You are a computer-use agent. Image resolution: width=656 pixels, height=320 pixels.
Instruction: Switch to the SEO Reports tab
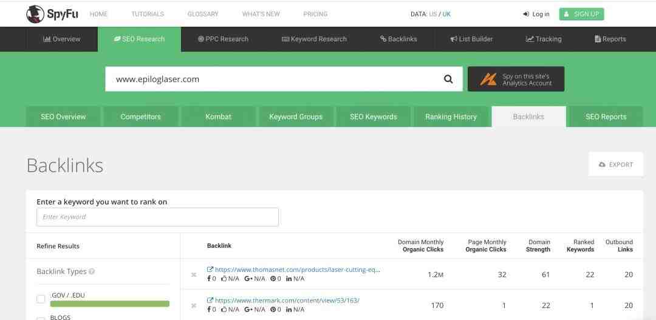click(x=606, y=117)
